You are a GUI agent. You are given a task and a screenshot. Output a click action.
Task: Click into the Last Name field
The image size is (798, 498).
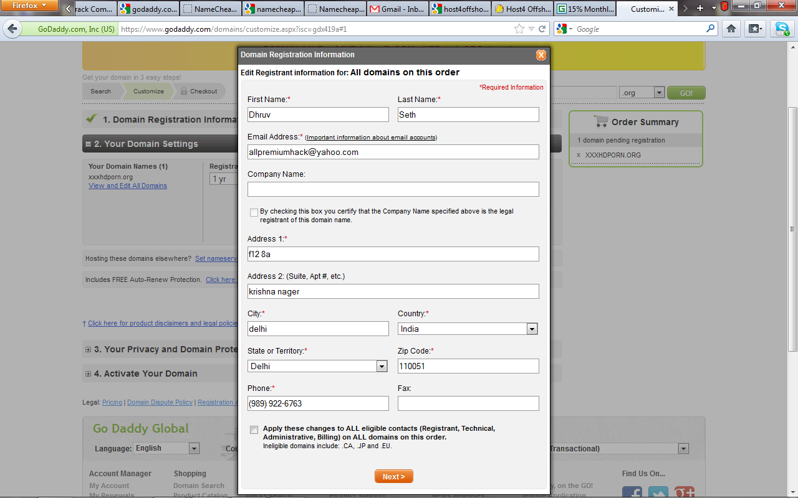coord(468,115)
